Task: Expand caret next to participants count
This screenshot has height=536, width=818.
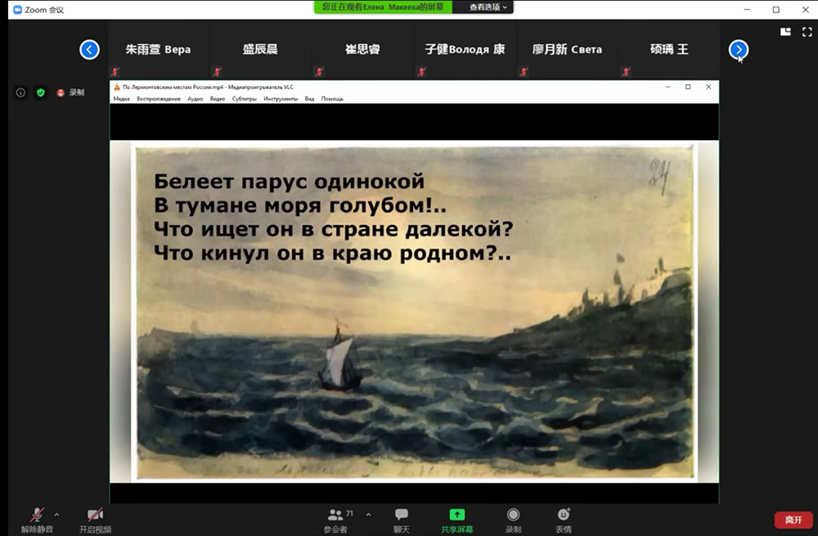Action: (368, 515)
